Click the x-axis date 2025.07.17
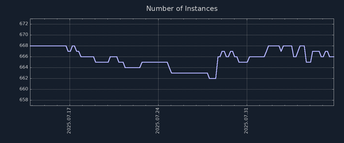The width and height of the screenshot is (344, 143). tap(69, 121)
